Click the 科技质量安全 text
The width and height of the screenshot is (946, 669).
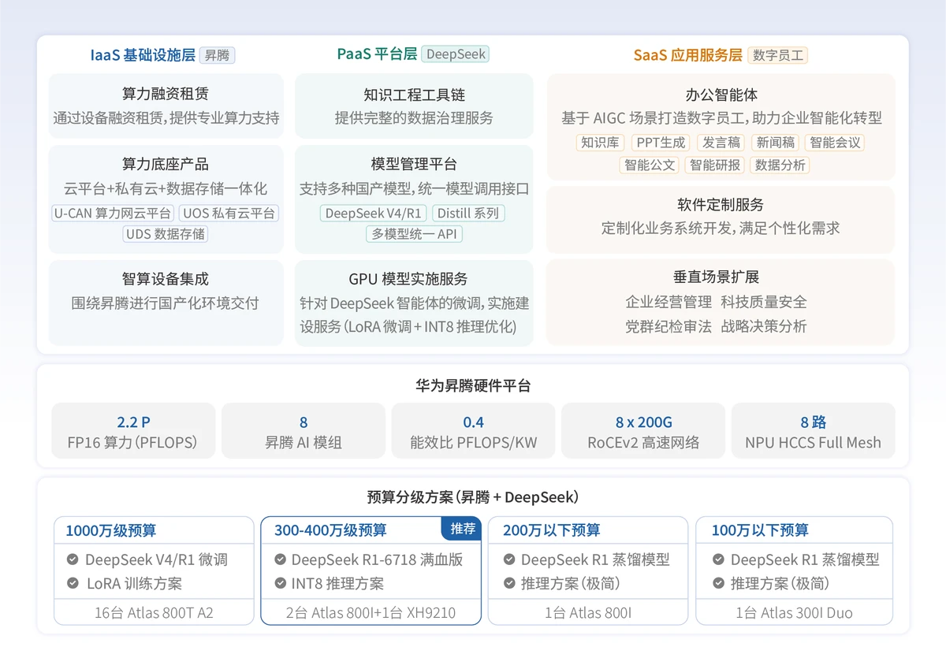pos(764,302)
